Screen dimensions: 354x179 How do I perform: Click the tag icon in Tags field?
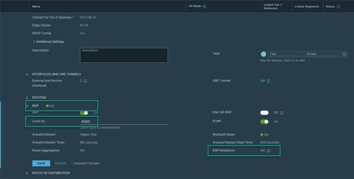click(264, 54)
